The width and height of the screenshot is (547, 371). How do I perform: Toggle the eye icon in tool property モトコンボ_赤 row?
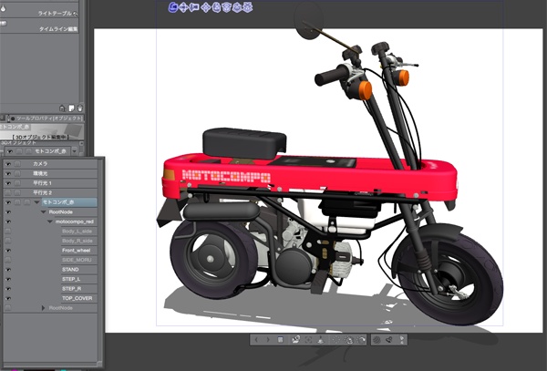tap(9, 151)
